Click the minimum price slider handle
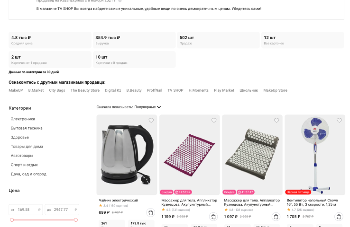 12,220
